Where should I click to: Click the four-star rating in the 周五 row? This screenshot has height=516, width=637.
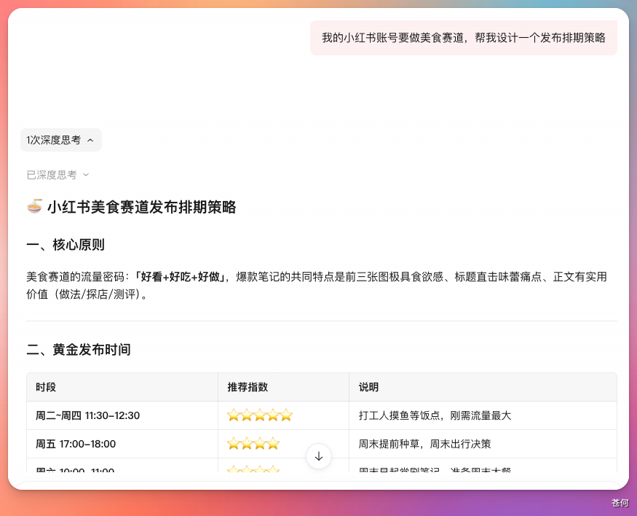pyautogui.click(x=253, y=444)
